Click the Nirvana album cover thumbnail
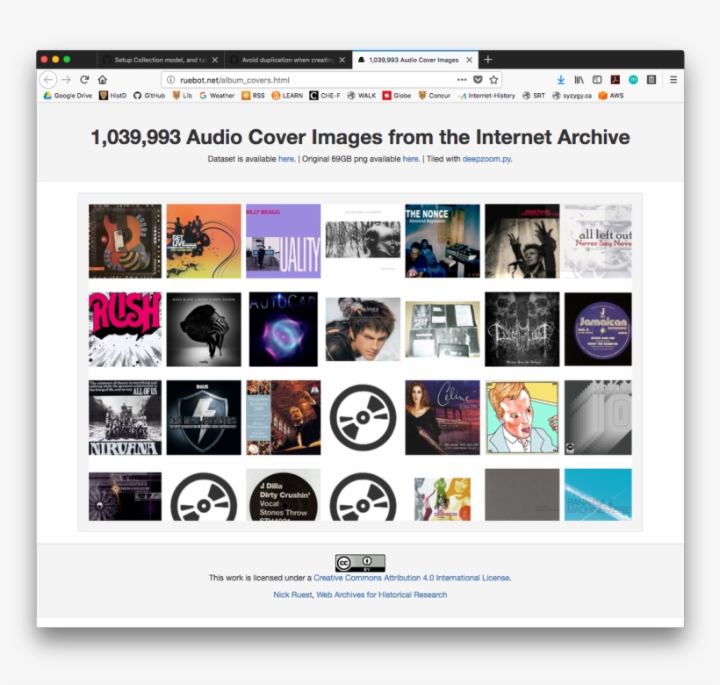The width and height of the screenshot is (720, 685). click(125, 416)
